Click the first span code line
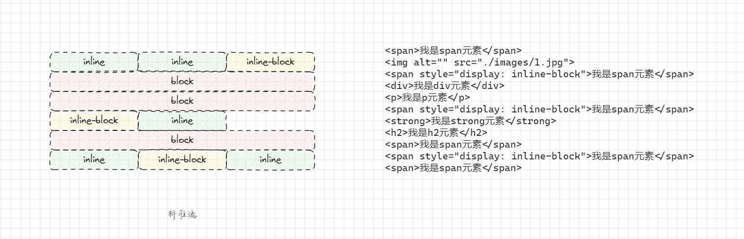Viewport: 744px width, 239px height. tap(453, 50)
